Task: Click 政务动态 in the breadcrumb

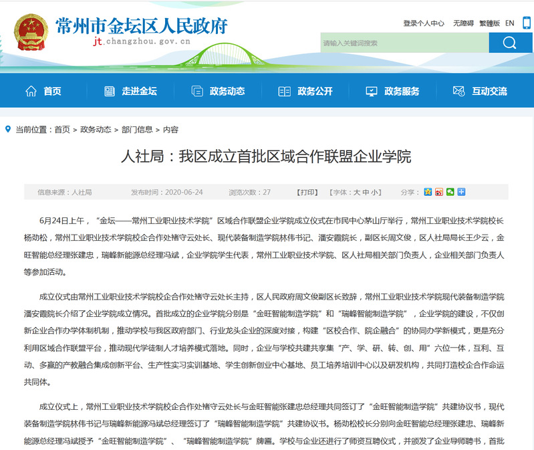Action: coord(96,130)
